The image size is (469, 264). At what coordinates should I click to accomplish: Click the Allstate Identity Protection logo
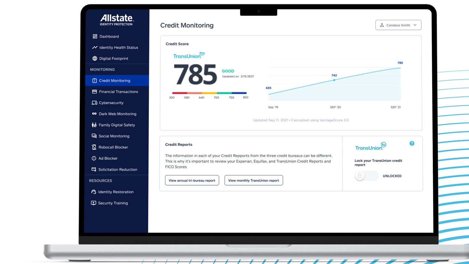pos(116,20)
